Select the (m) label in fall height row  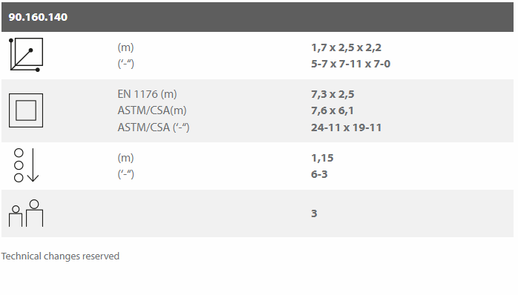click(x=125, y=158)
